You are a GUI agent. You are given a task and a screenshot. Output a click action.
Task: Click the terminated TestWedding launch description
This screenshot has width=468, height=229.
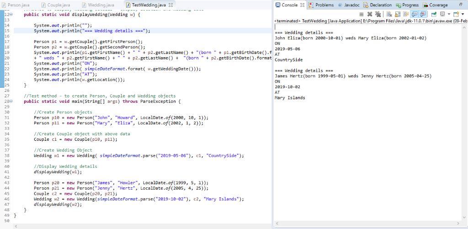point(371,21)
